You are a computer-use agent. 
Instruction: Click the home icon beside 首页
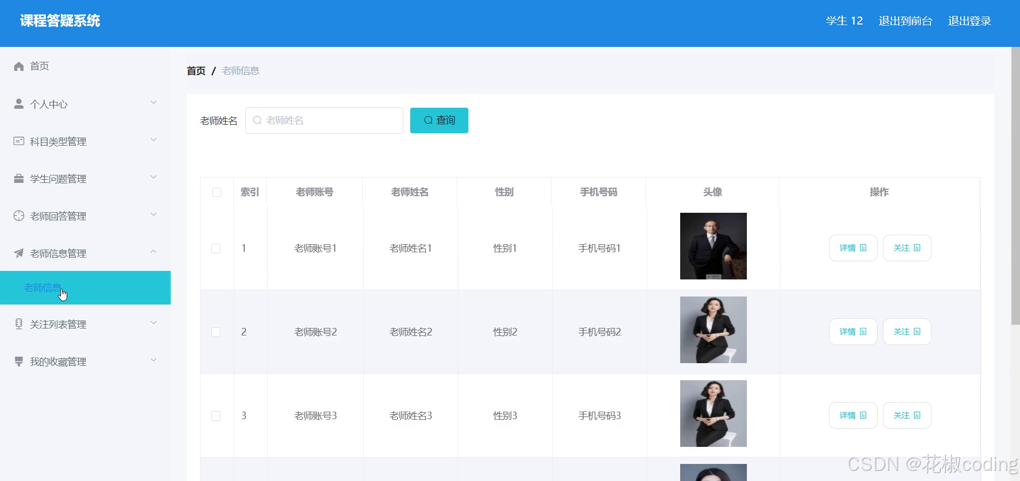[x=19, y=66]
